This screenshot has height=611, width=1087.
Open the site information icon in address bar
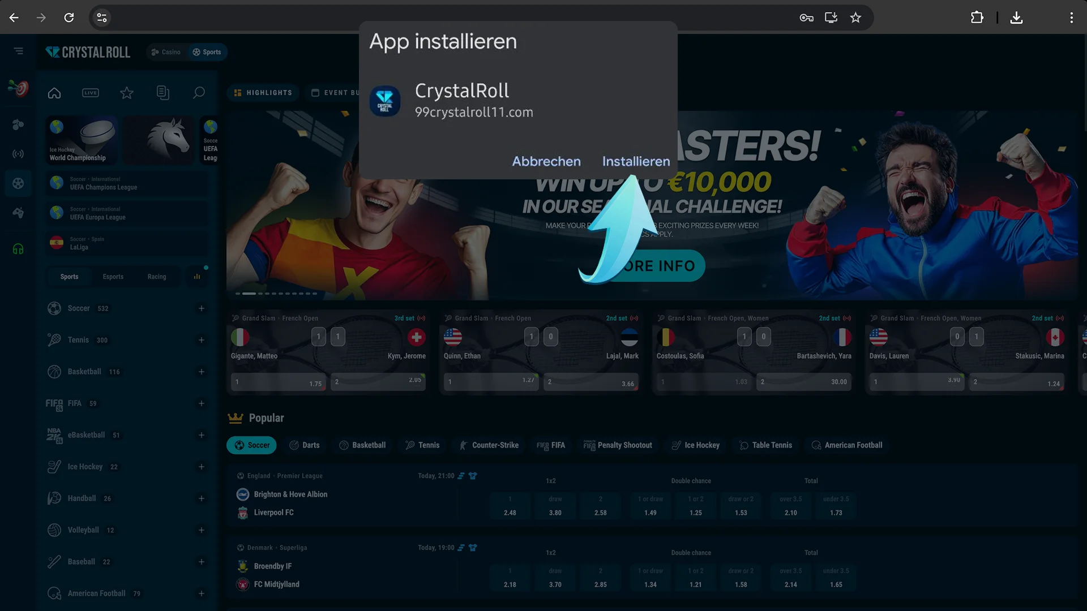[x=102, y=18]
